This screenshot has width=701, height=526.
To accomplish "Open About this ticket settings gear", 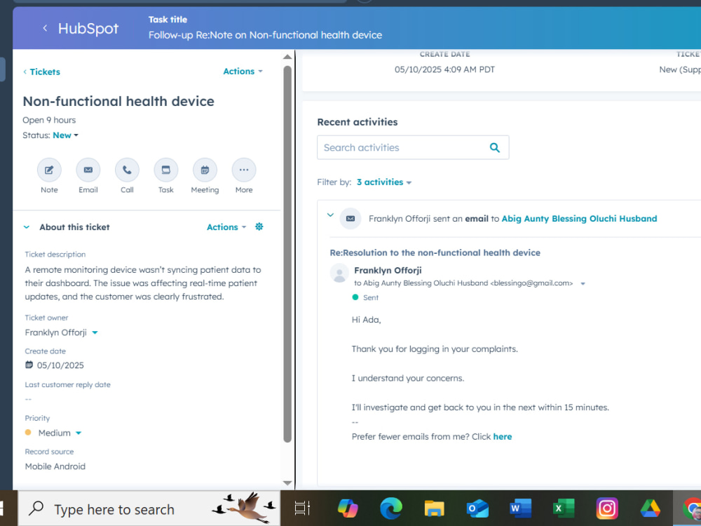I will pos(259,227).
